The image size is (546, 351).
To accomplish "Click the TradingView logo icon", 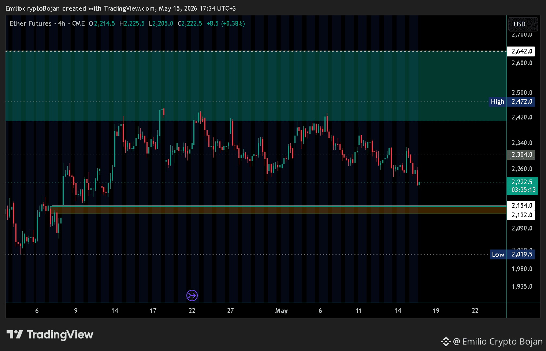I will click(x=15, y=335).
